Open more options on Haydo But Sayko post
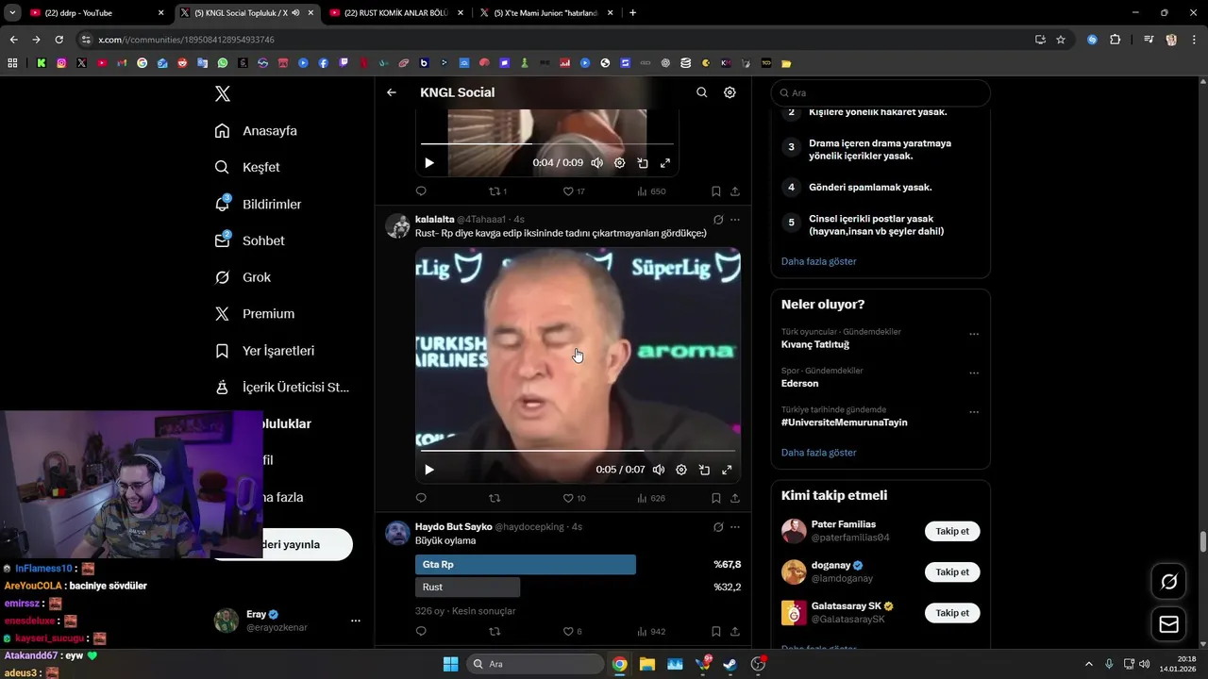This screenshot has width=1208, height=679. pyautogui.click(x=735, y=526)
